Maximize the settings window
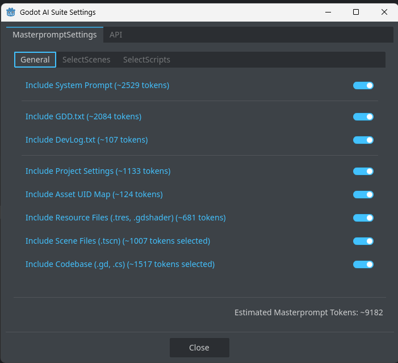 coord(356,12)
